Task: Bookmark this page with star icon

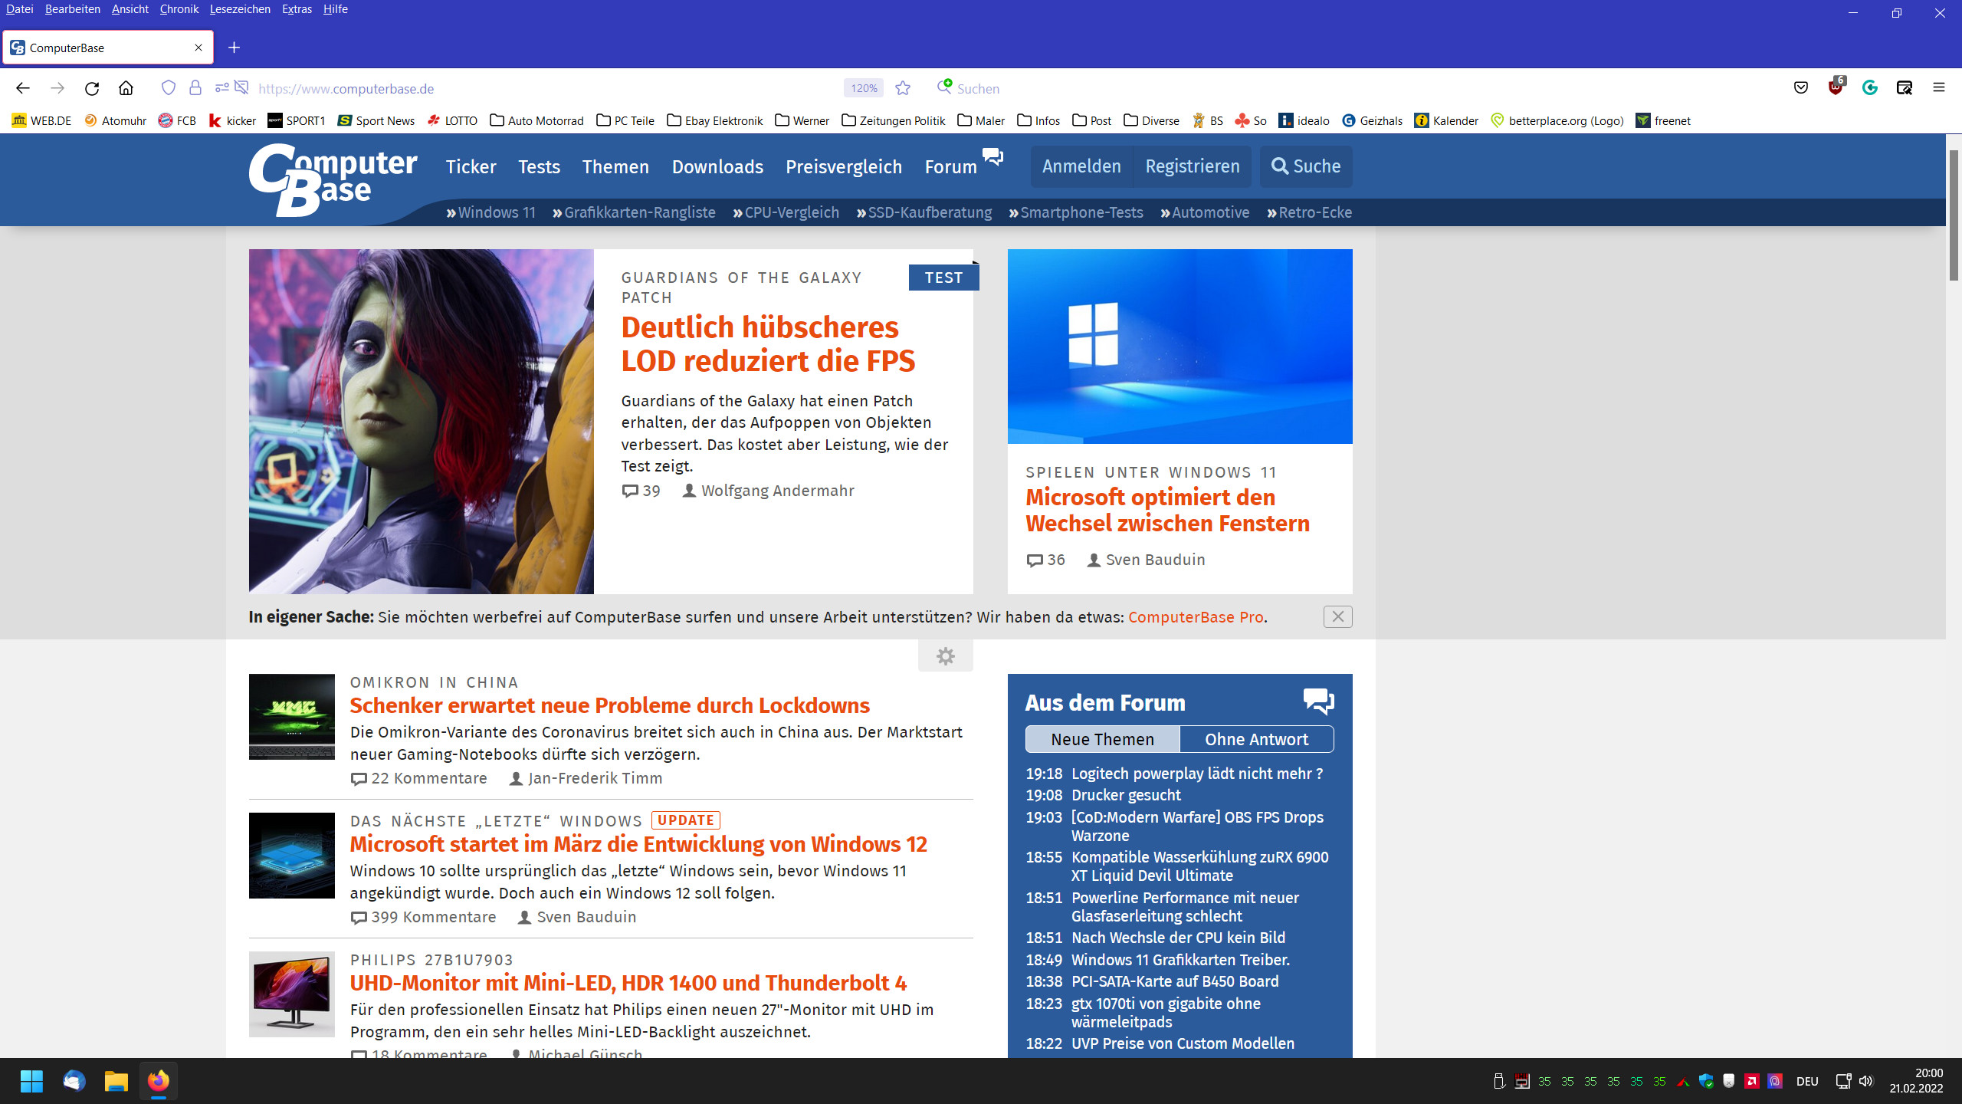Action: (x=903, y=88)
